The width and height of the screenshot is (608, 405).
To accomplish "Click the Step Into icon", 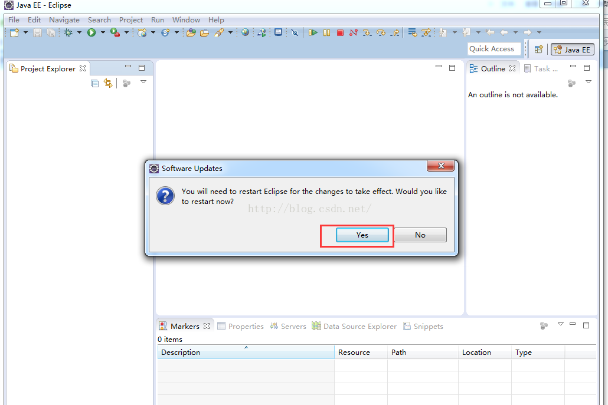I will click(367, 32).
